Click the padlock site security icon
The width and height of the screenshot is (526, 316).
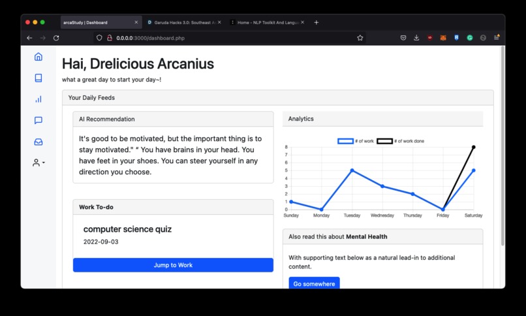(x=110, y=38)
